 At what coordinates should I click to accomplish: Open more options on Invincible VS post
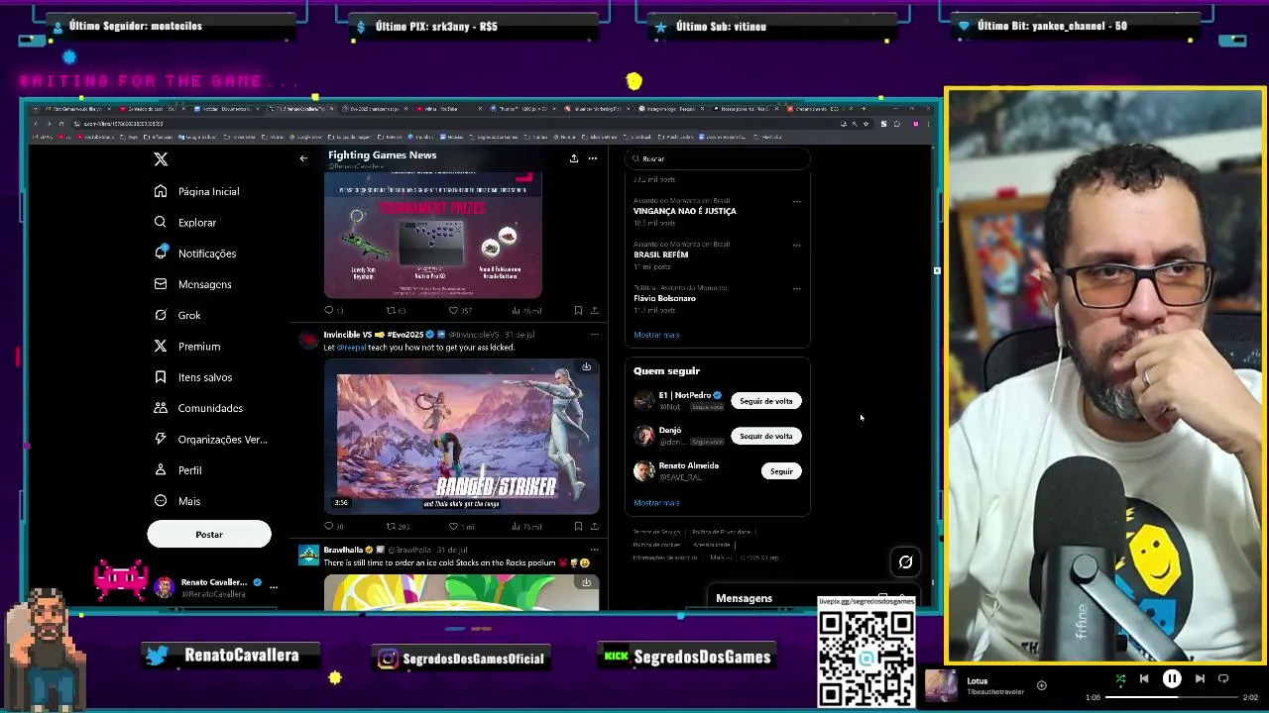pyautogui.click(x=594, y=334)
